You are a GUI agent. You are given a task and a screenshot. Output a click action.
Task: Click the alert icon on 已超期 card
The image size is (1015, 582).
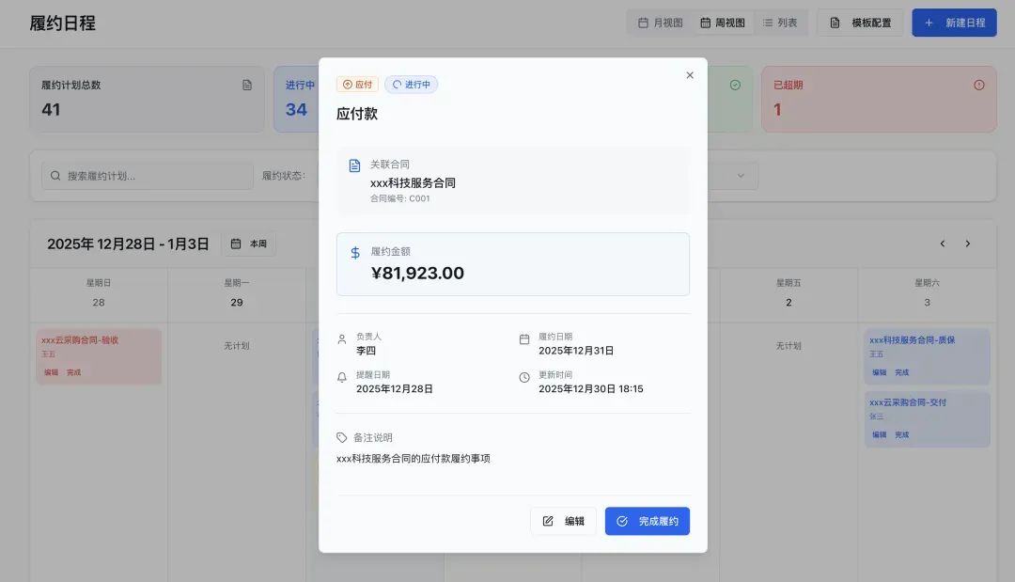978,85
